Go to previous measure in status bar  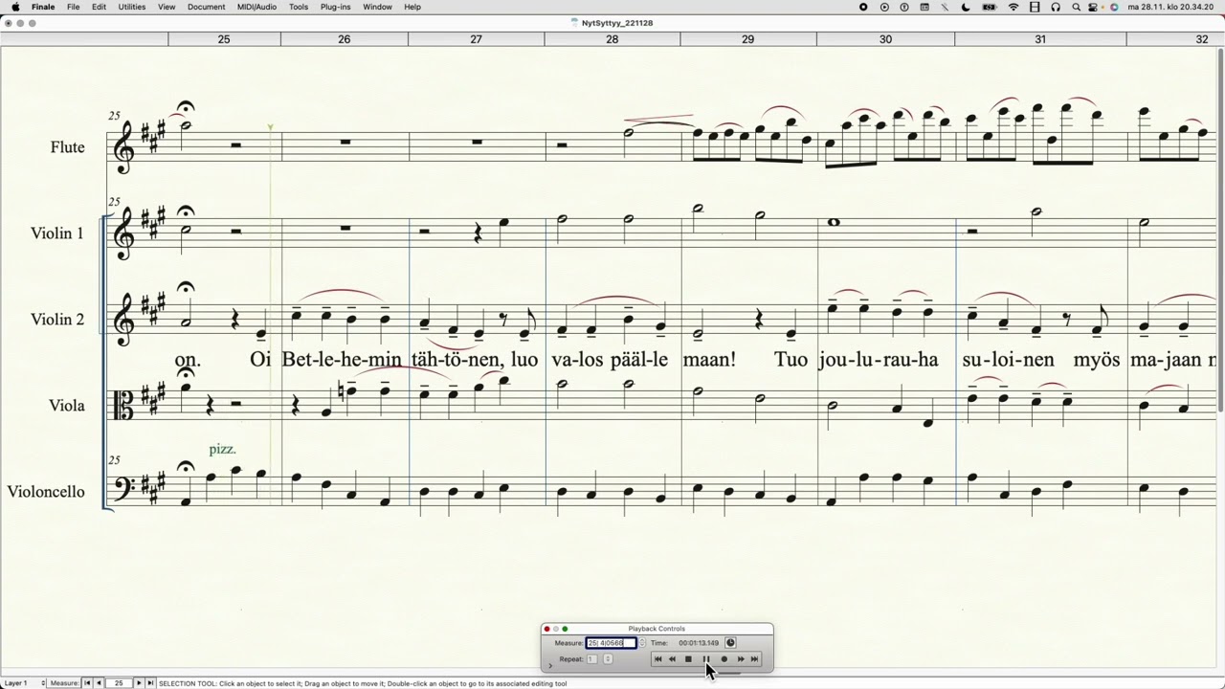[99, 683]
